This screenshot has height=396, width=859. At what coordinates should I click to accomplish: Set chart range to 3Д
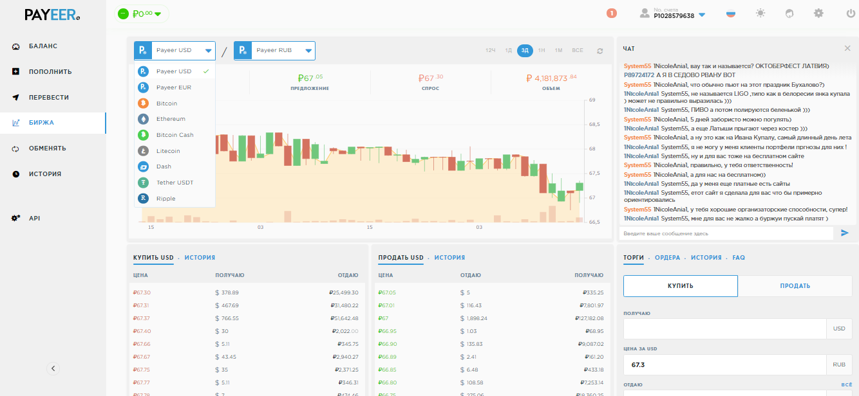(525, 51)
